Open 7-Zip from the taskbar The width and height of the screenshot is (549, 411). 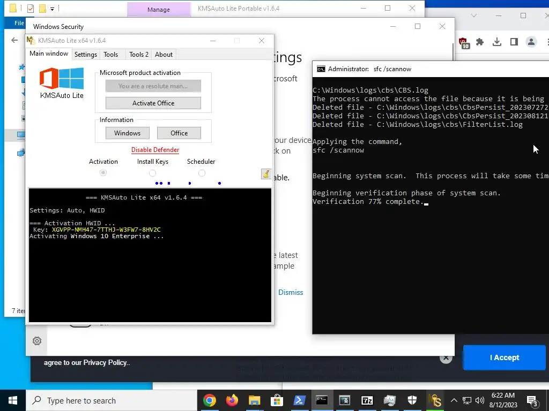367,400
